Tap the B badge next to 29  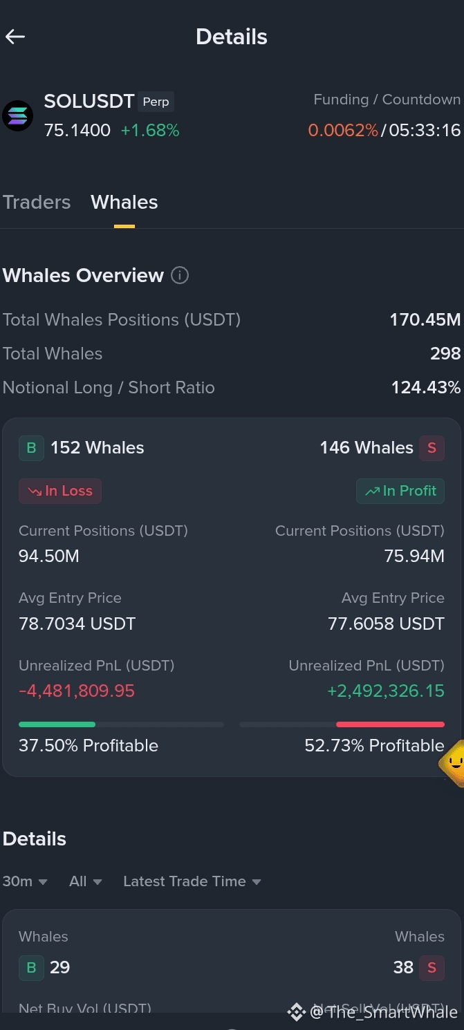(x=31, y=967)
